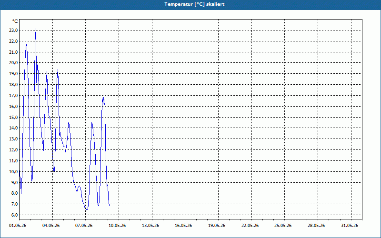
Task: Click the 07.05.26 date label
Action: [x=84, y=226]
